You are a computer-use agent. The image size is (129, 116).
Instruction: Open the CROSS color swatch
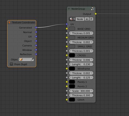click(x=72, y=55)
